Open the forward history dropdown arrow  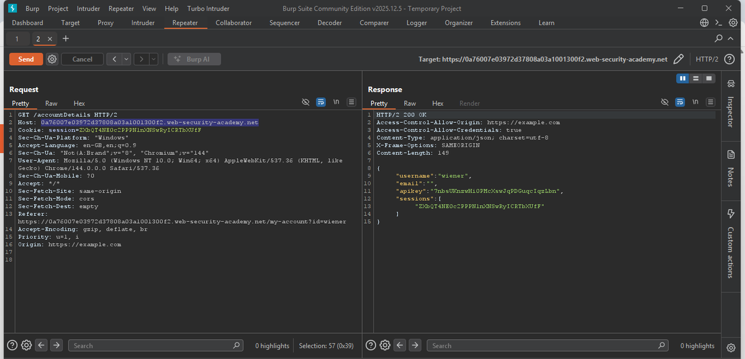pyautogui.click(x=153, y=59)
